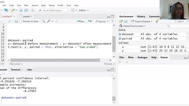189x106 pixels.
Task: Toggle document outline icon in editor
Action: click(x=112, y=21)
